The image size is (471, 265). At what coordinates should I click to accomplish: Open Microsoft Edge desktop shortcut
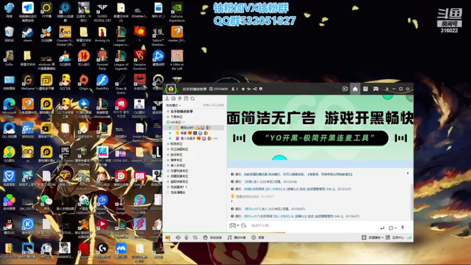(x=9, y=108)
